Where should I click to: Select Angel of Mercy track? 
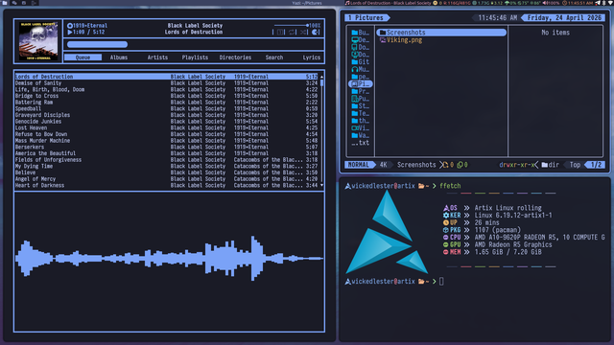point(166,179)
